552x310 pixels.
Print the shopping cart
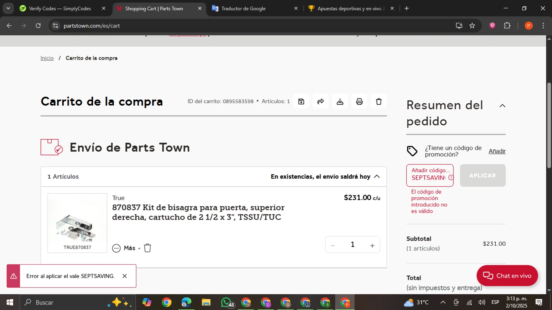pyautogui.click(x=360, y=101)
